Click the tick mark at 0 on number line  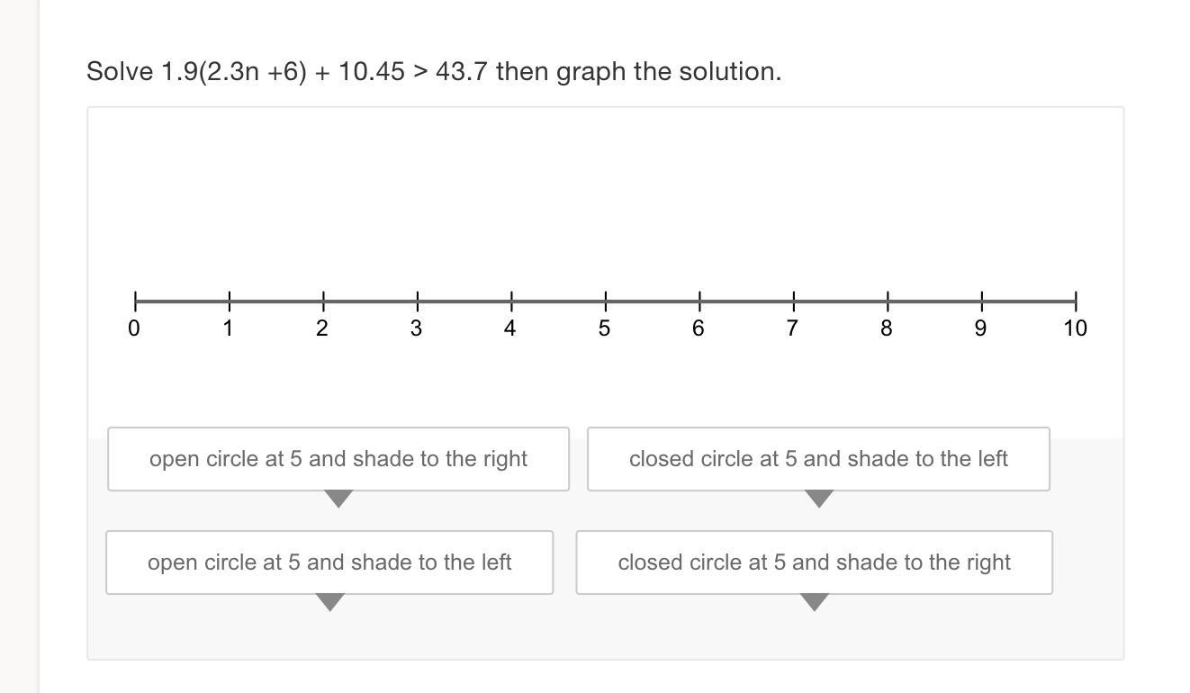click(135, 301)
